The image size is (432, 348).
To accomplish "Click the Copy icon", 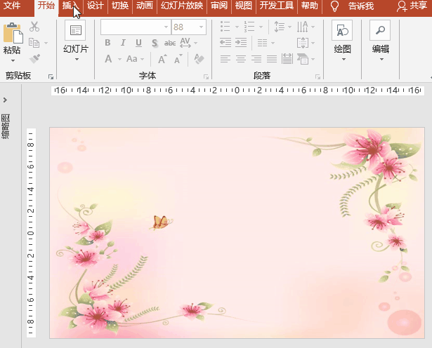I will pyautogui.click(x=34, y=43).
